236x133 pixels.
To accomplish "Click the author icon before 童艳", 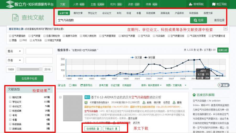I will [x=174, y=103].
